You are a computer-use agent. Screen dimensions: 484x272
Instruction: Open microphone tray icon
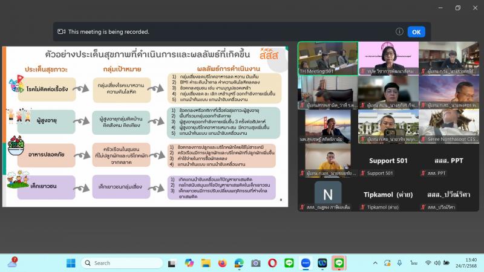click(x=399, y=263)
